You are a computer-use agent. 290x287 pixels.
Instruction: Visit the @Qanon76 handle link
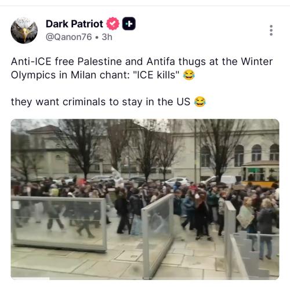pyautogui.click(x=68, y=37)
